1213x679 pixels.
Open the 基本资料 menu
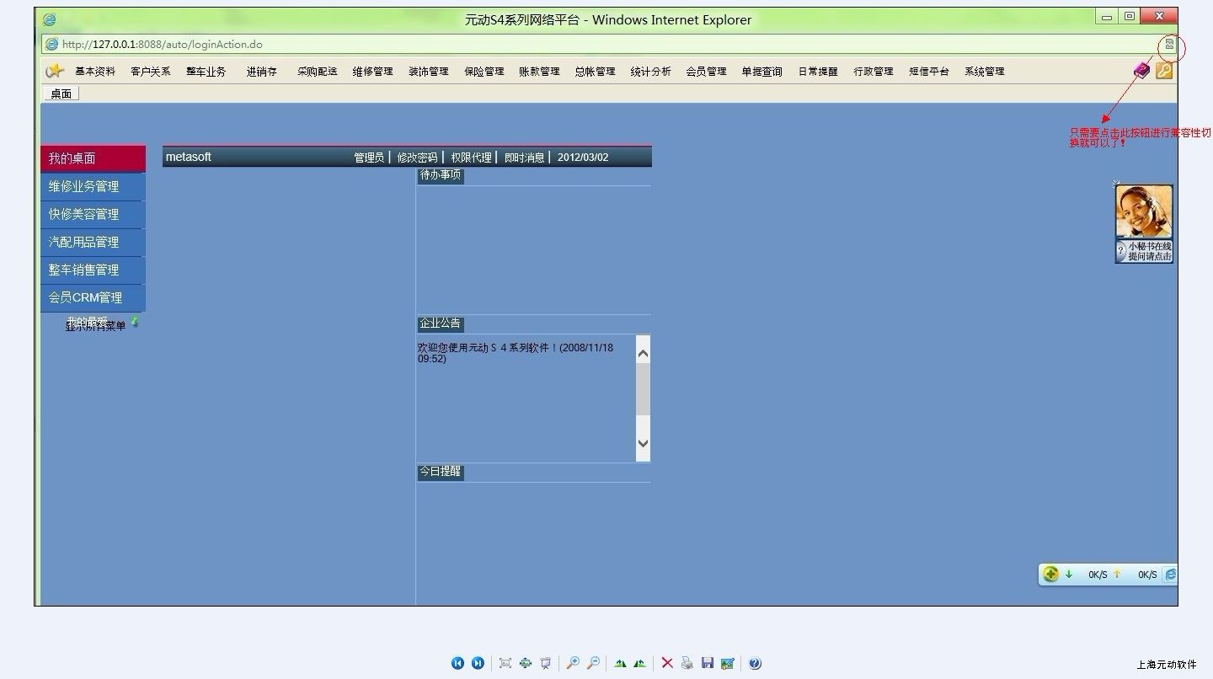(95, 72)
